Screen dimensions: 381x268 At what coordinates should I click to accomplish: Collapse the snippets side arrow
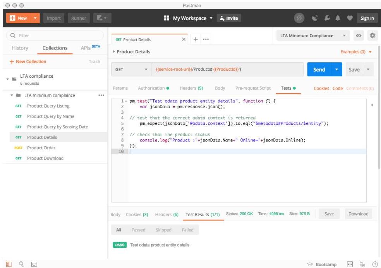point(372,105)
